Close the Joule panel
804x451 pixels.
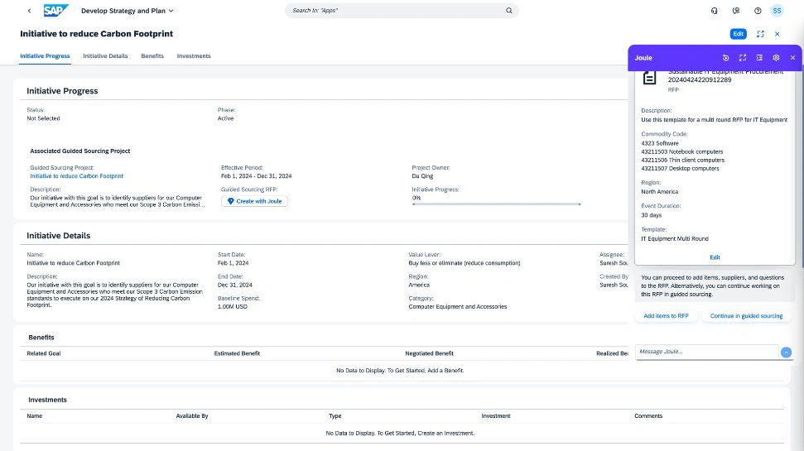pos(792,58)
